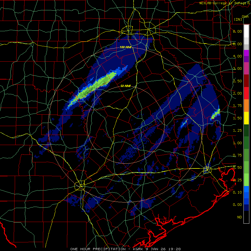Click the '2.50' legend value
The image size is (251, 251).
click(237, 81)
